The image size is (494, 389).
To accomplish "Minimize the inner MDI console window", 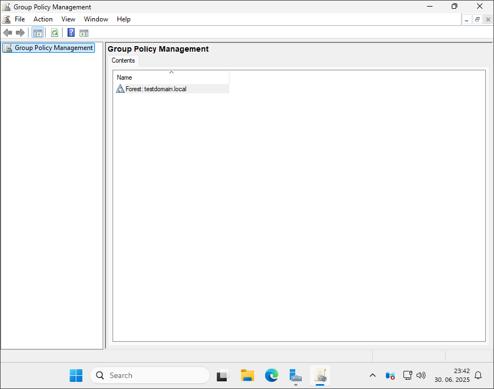I will pyautogui.click(x=467, y=20).
